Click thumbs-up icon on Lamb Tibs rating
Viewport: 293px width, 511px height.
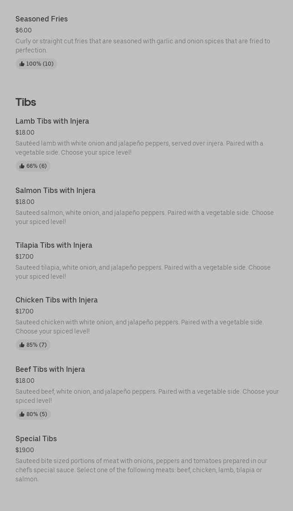click(x=22, y=166)
